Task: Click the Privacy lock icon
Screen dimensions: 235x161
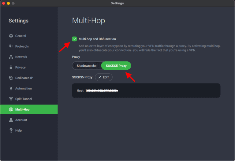Action: (11, 68)
